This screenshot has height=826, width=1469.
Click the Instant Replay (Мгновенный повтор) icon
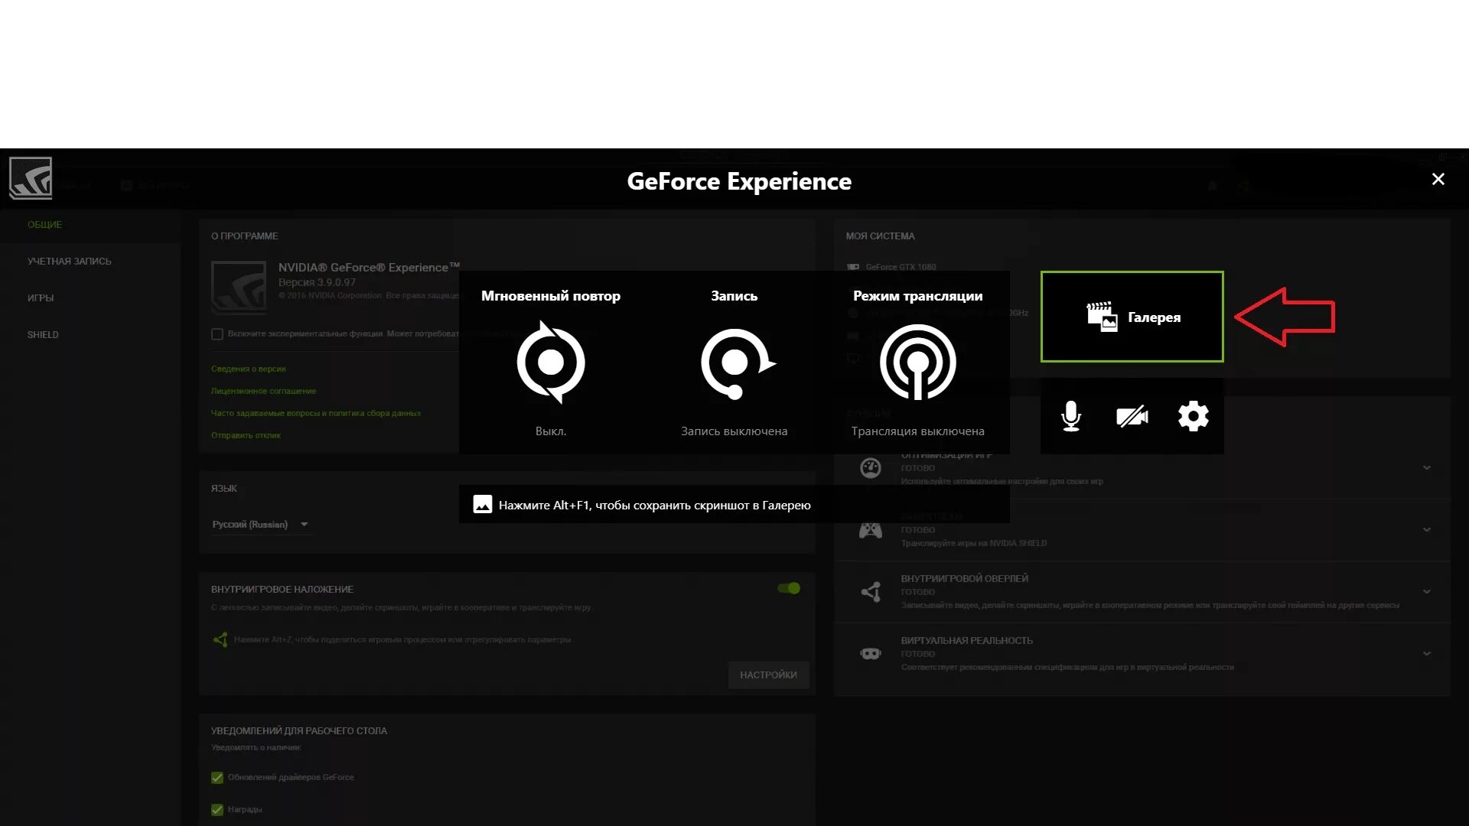coord(550,362)
